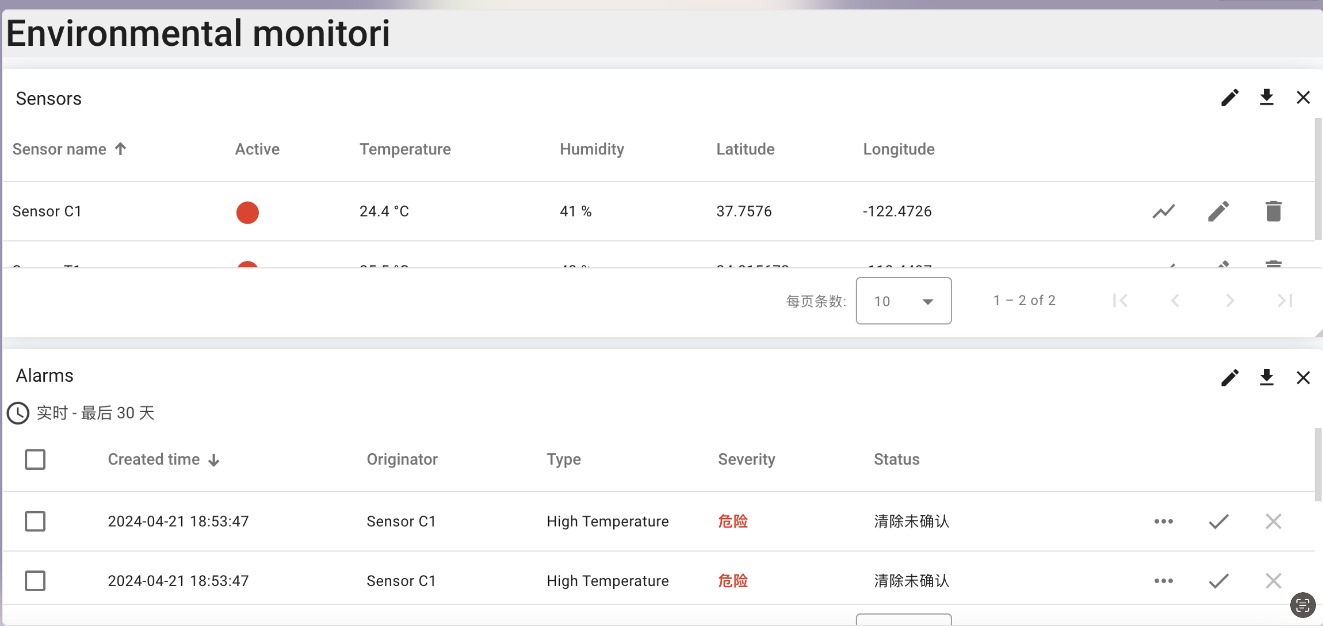
Task: Click the Sensors widget title
Action: coord(48,99)
